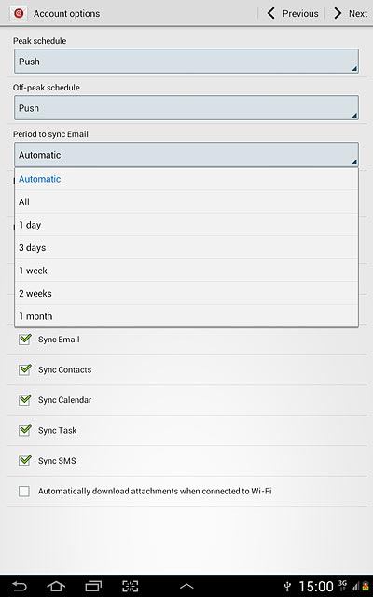Tap the Android home icon
This screenshot has width=373, height=597.
(56, 586)
